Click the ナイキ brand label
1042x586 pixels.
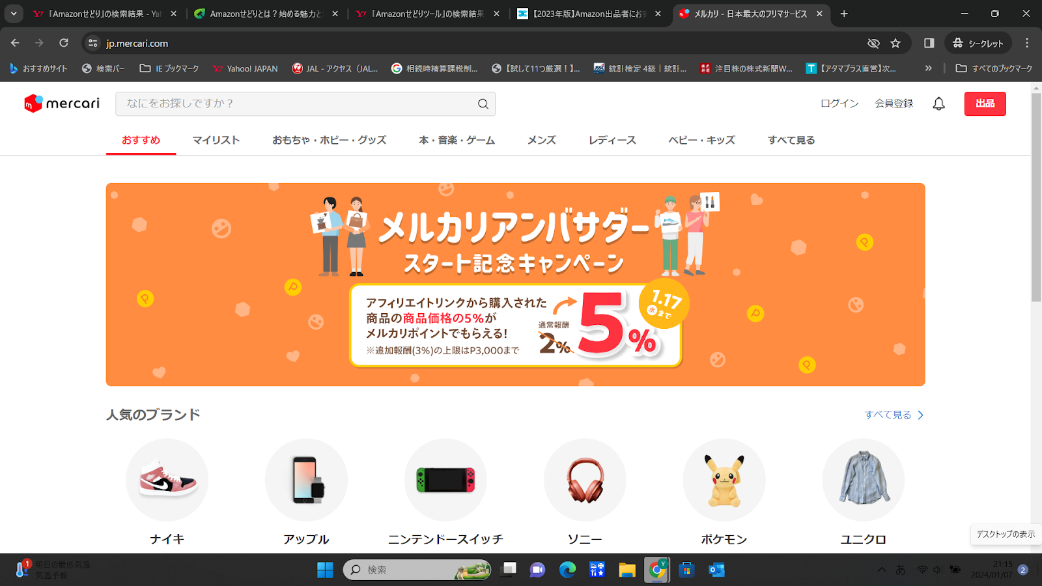pyautogui.click(x=167, y=539)
